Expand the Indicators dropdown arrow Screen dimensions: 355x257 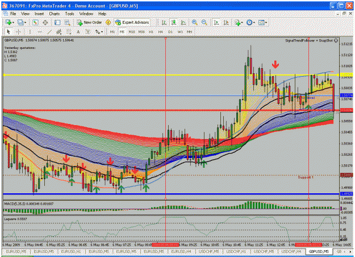242,22
